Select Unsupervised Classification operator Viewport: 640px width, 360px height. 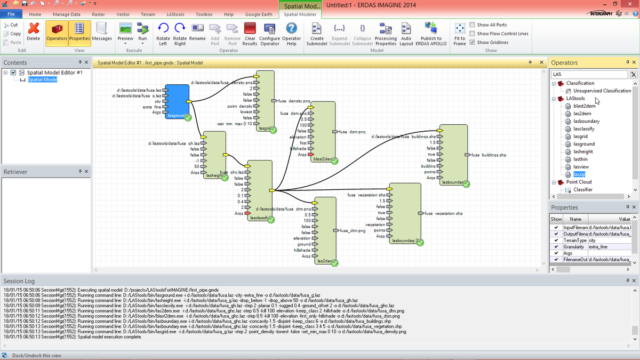coord(602,91)
